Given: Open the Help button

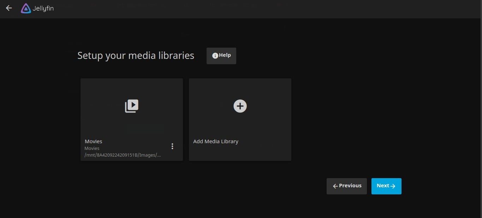Looking at the screenshot, I should [221, 56].
